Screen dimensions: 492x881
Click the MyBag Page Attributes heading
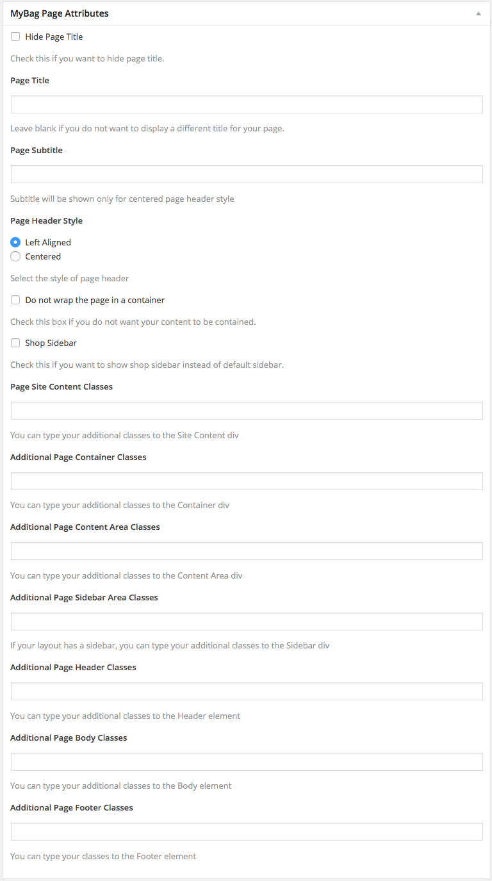click(60, 13)
